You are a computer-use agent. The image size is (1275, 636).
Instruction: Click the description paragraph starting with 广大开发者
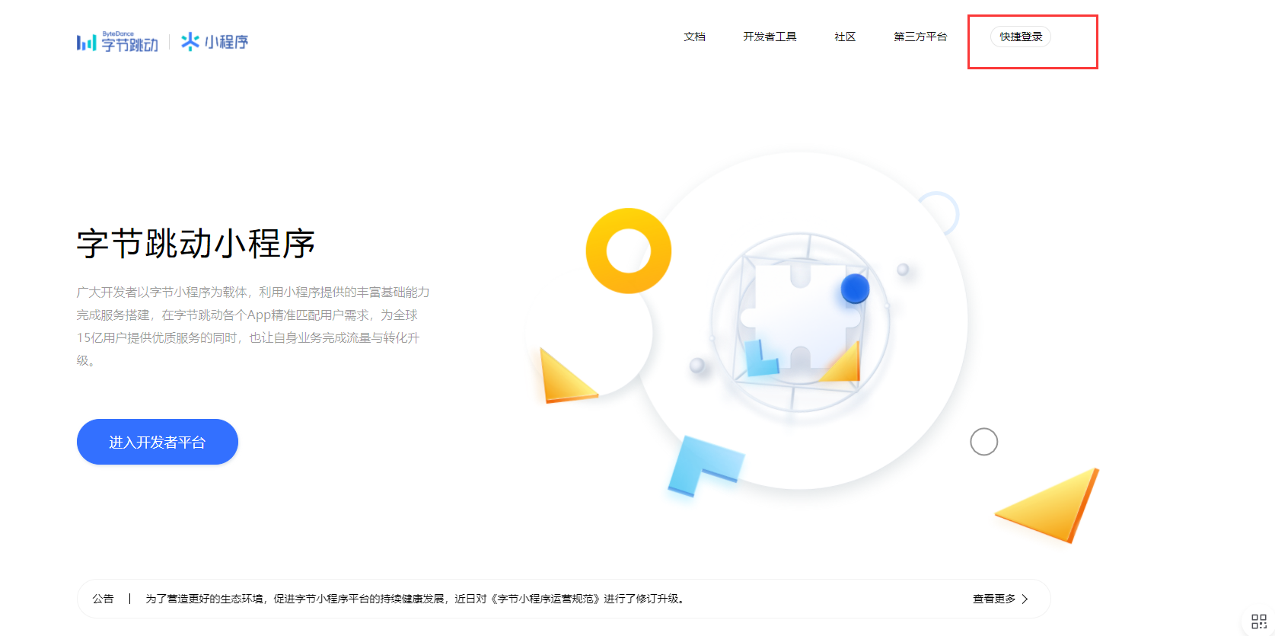point(253,326)
